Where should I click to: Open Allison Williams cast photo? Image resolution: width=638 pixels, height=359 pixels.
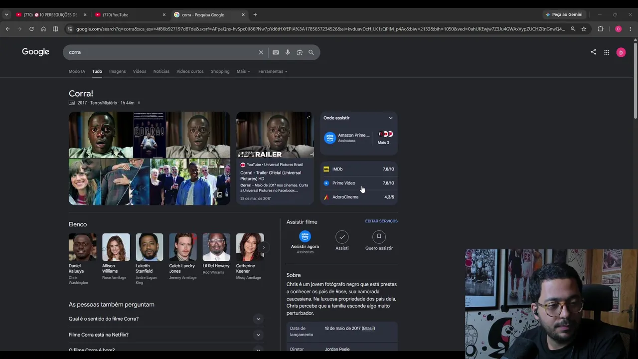116,247
